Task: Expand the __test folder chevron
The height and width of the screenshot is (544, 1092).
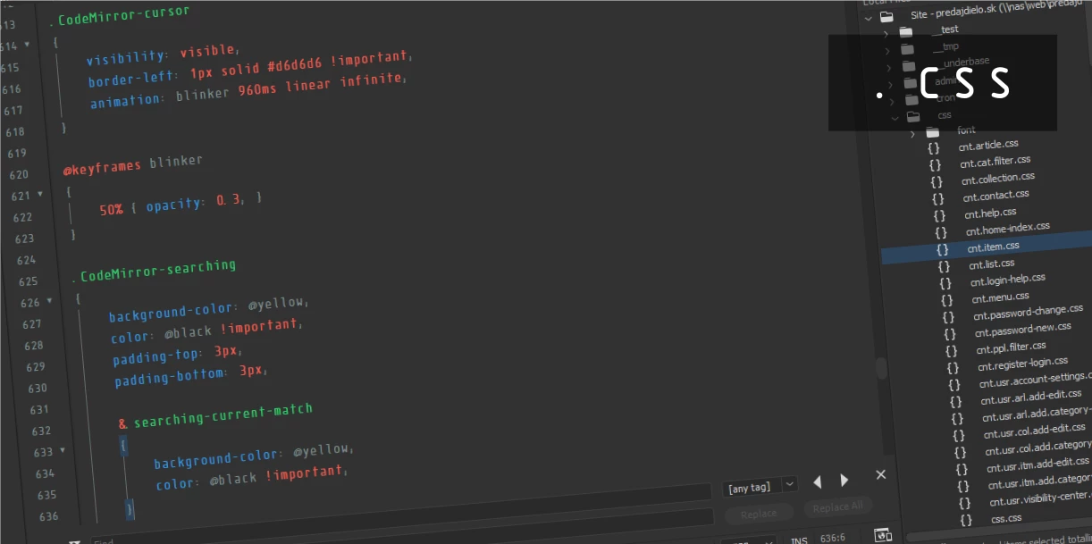Action: [x=886, y=33]
